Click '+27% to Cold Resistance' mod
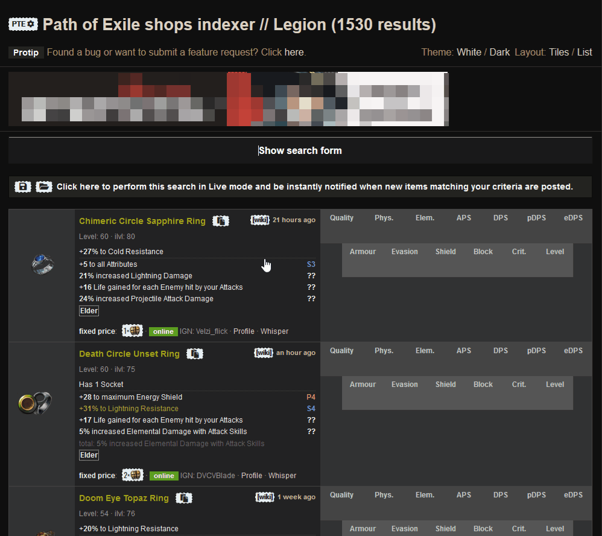 pyautogui.click(x=121, y=252)
